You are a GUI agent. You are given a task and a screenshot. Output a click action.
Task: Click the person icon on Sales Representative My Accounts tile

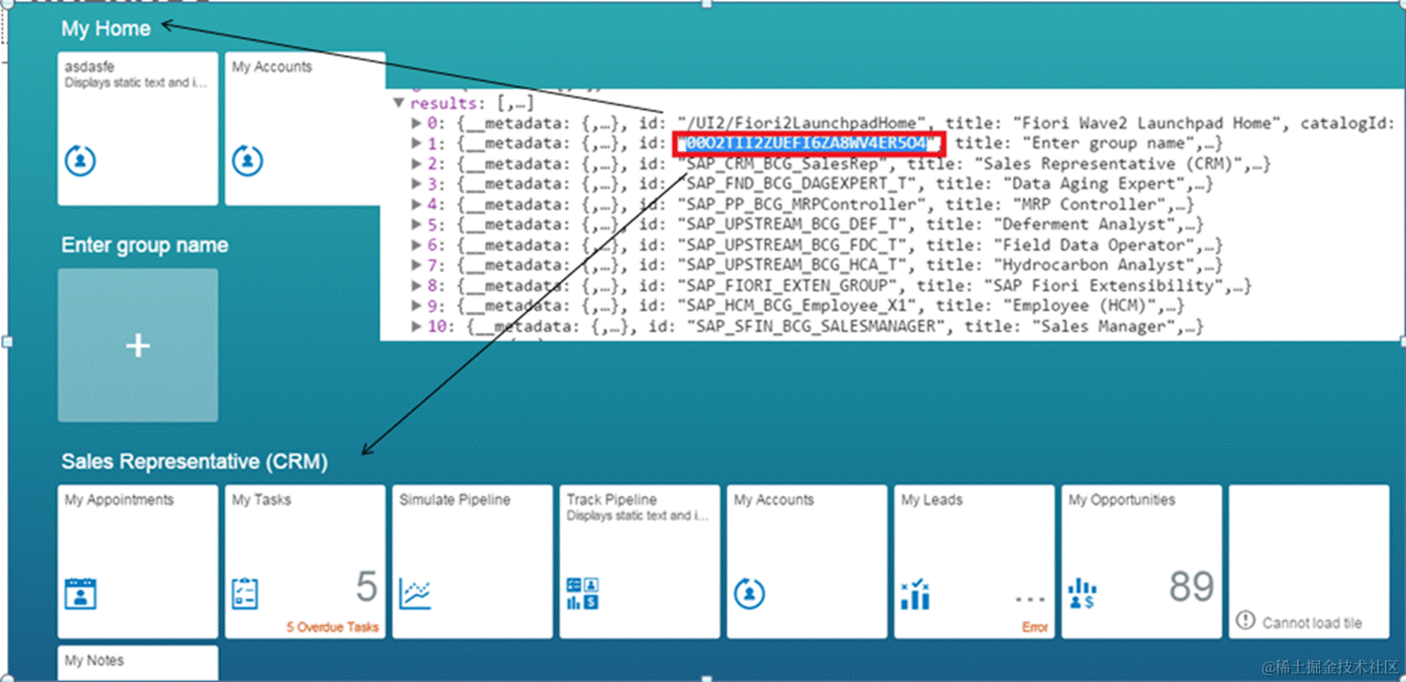[x=750, y=594]
